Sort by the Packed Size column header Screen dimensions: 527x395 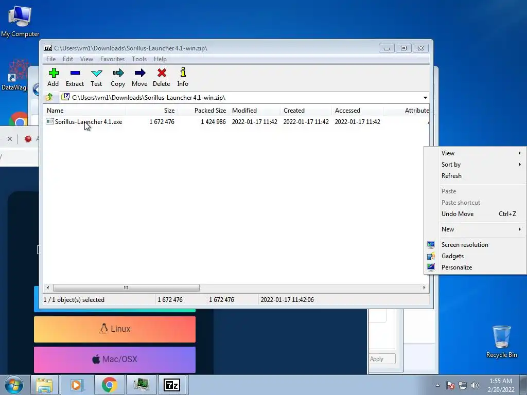203,111
